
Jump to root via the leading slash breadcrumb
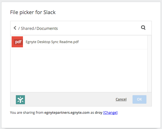coord(19,28)
